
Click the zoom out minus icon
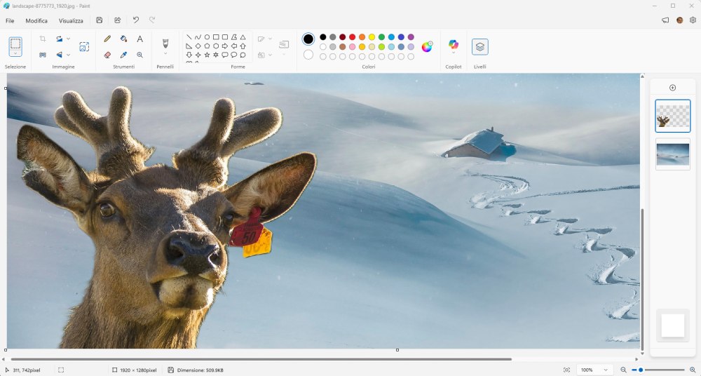pyautogui.click(x=623, y=370)
